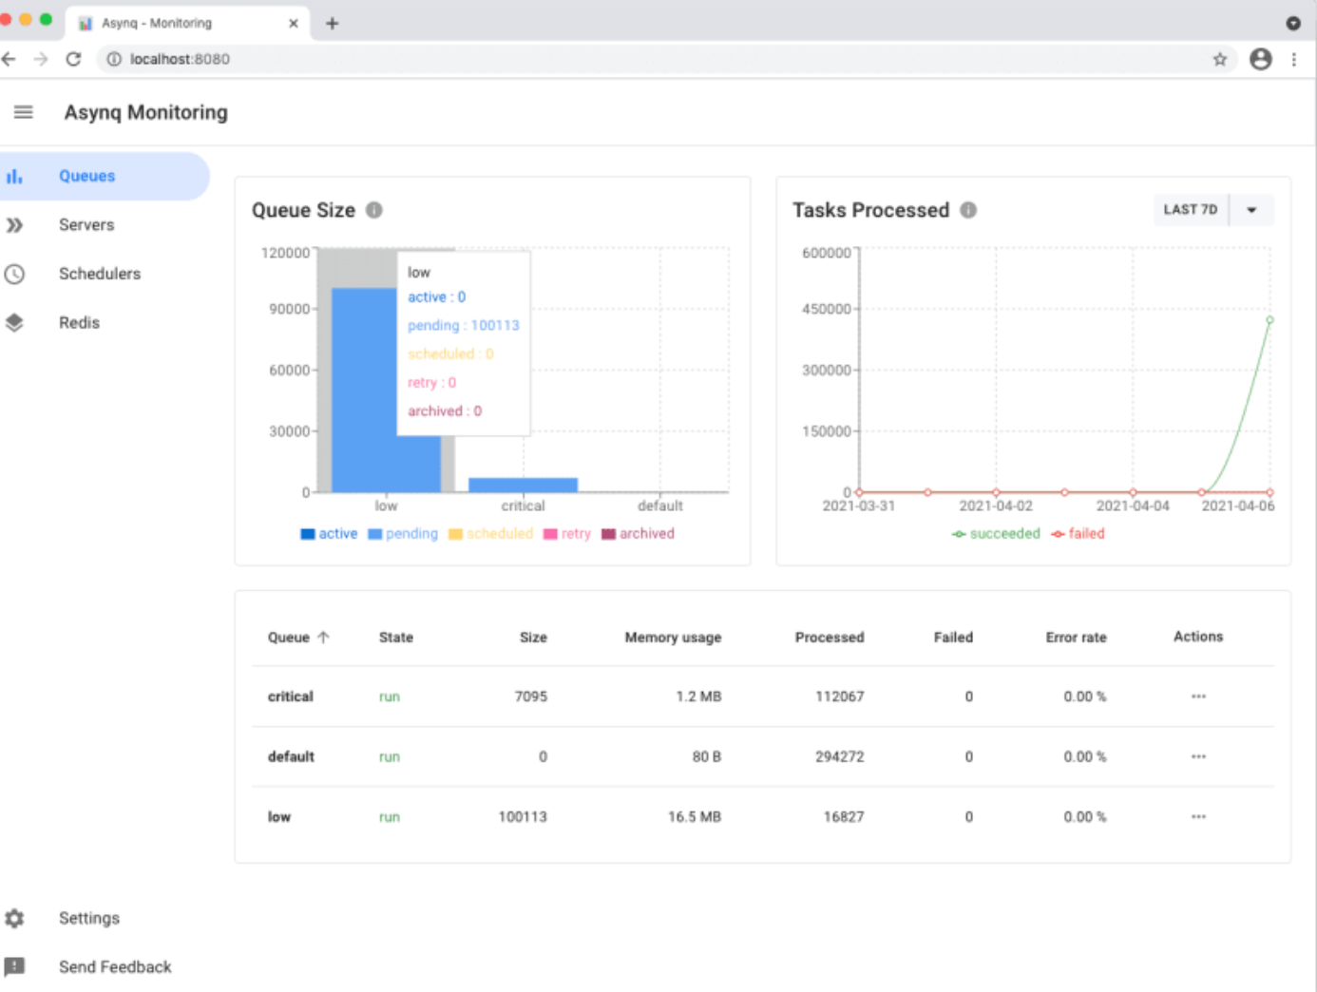The width and height of the screenshot is (1317, 992).
Task: Open the critical queue link
Action: pyautogui.click(x=290, y=696)
